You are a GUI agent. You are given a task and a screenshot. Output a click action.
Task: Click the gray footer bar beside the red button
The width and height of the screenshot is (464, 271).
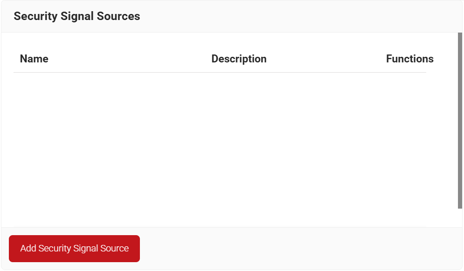pyautogui.click(x=298, y=249)
